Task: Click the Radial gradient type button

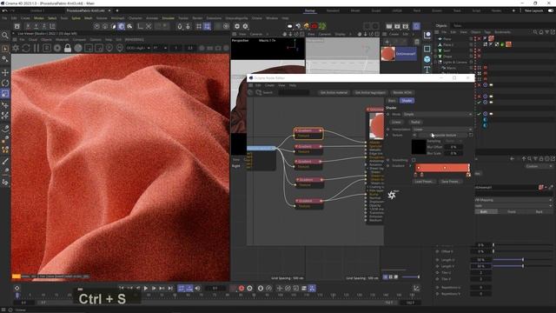Action: (x=415, y=122)
